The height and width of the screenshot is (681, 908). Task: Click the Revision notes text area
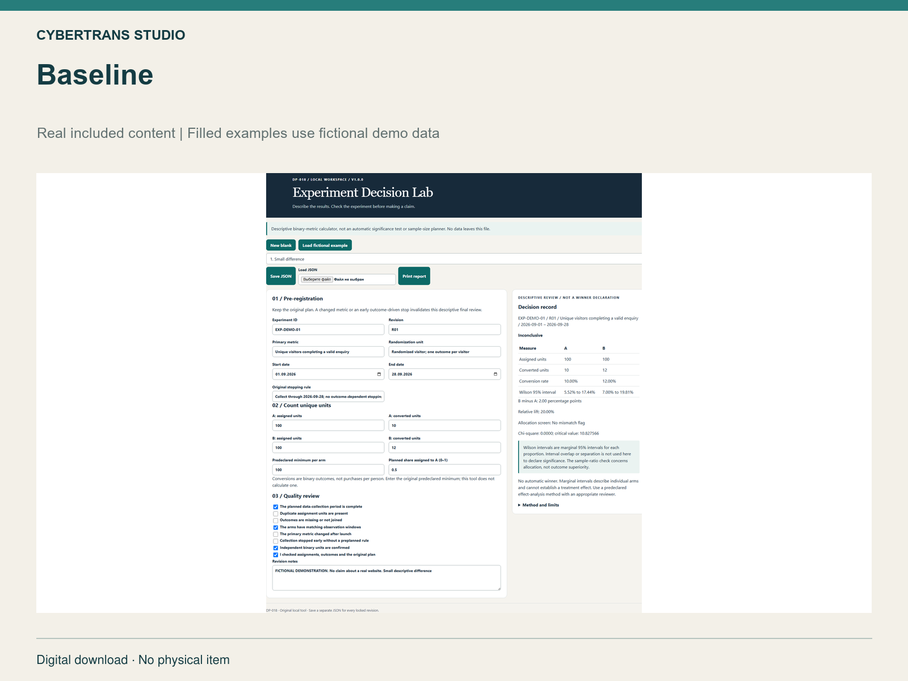tap(386, 578)
